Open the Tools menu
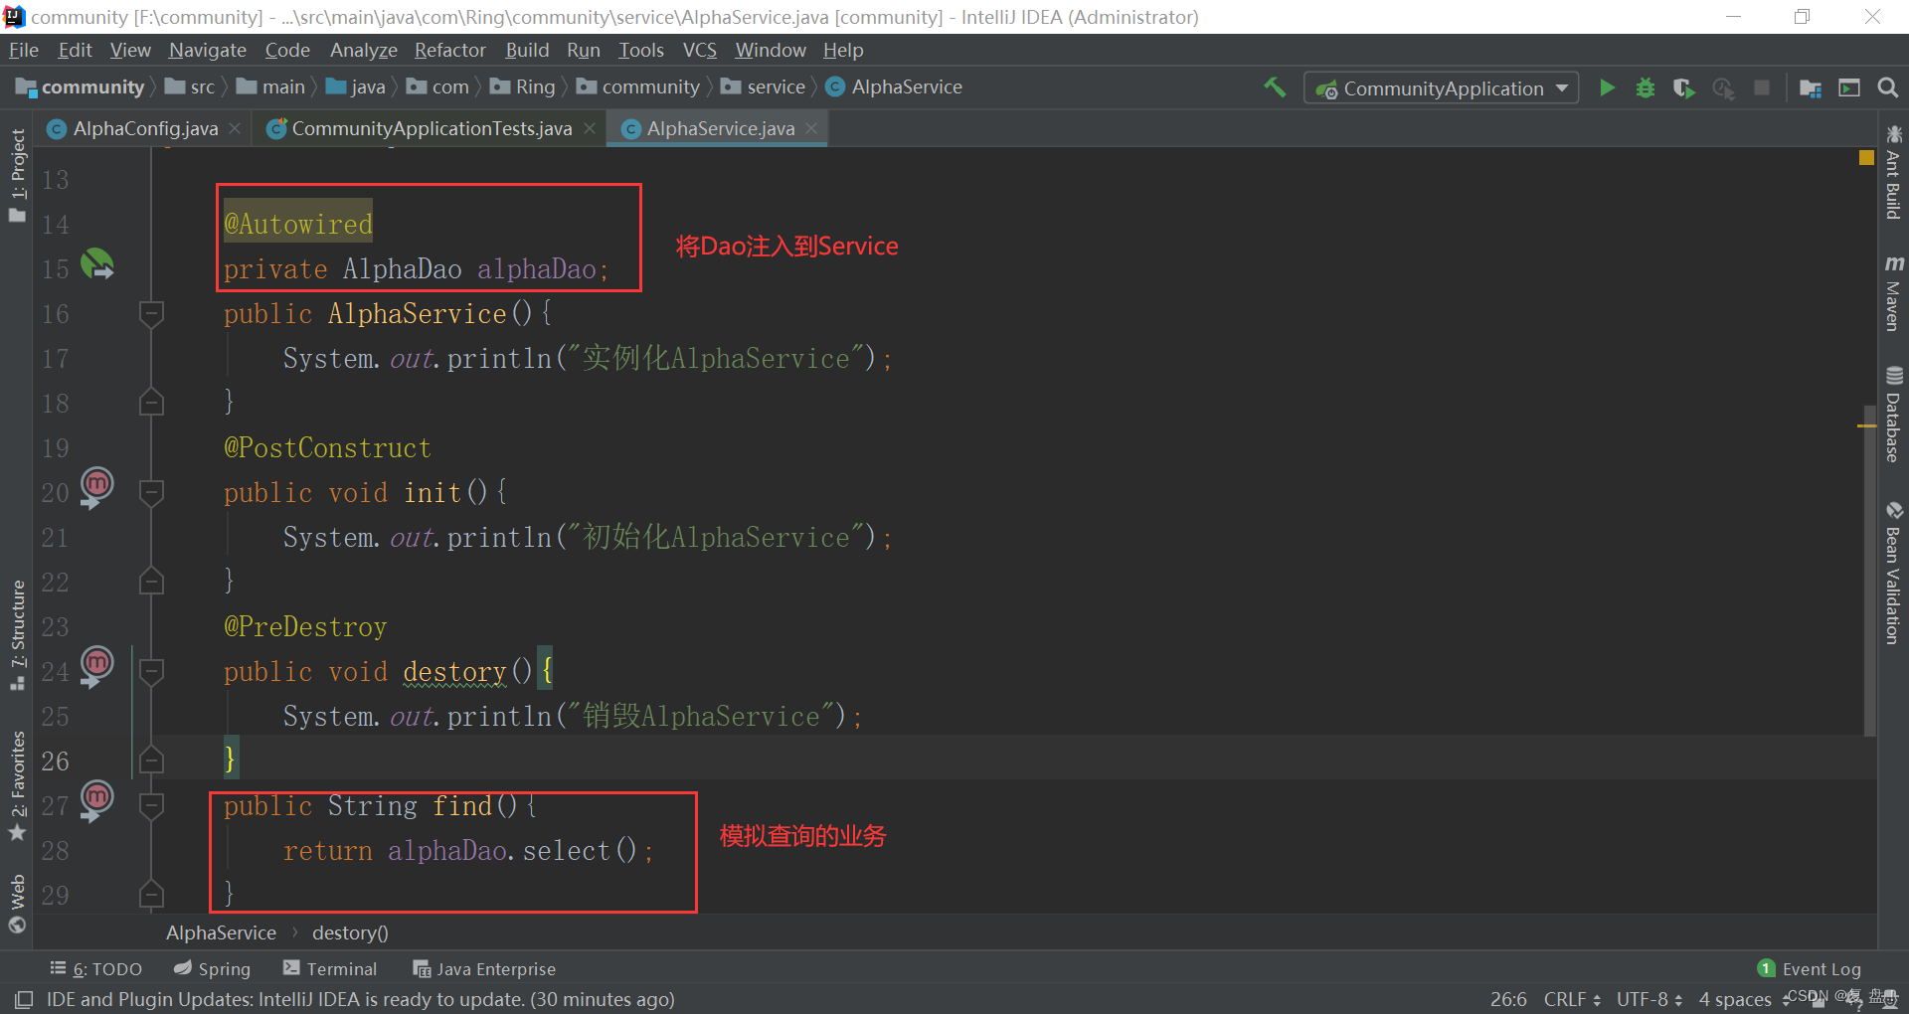1909x1014 pixels. tap(640, 50)
